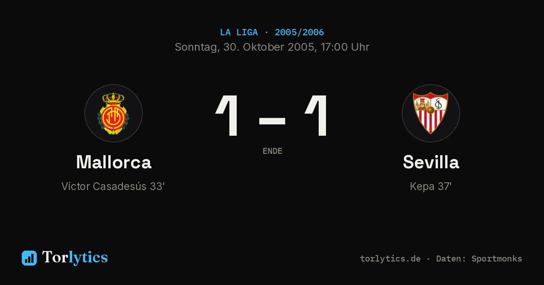Screen dimensions: 544x285
Task: Click scorer Kepa 37'
Action: [431, 186]
